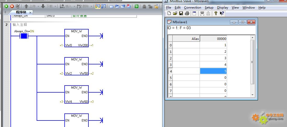Select the first MOV_W block with VW0 input
The width and height of the screenshot is (287, 127).
pos(76,38)
